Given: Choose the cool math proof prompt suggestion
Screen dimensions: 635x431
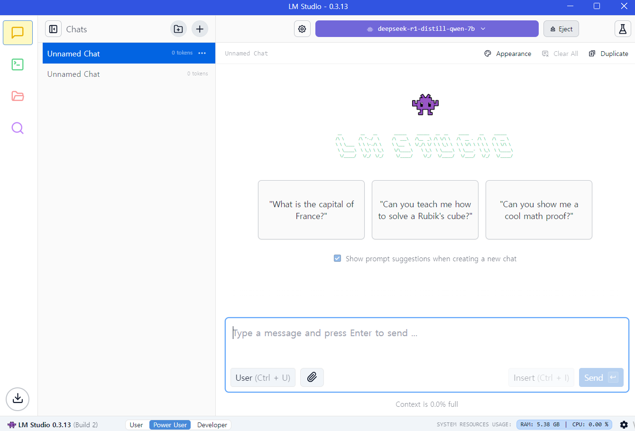Looking at the screenshot, I should click(539, 210).
